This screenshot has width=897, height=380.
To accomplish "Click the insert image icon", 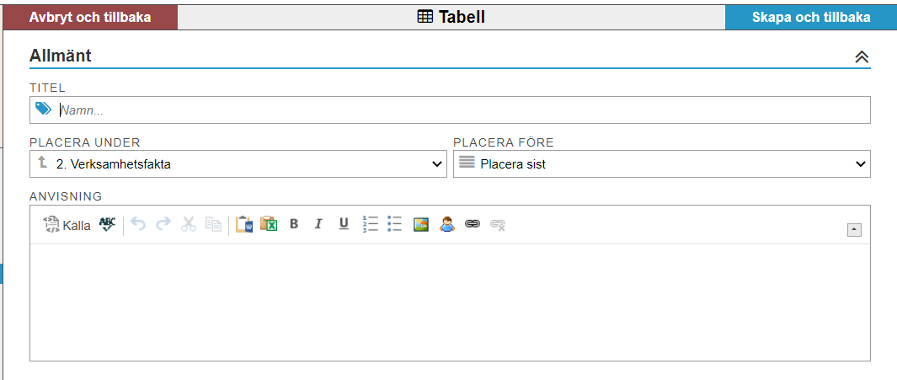I will coord(421,224).
